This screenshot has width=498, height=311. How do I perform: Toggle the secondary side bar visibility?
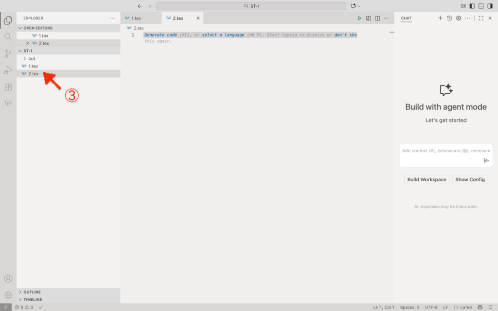(x=490, y=6)
